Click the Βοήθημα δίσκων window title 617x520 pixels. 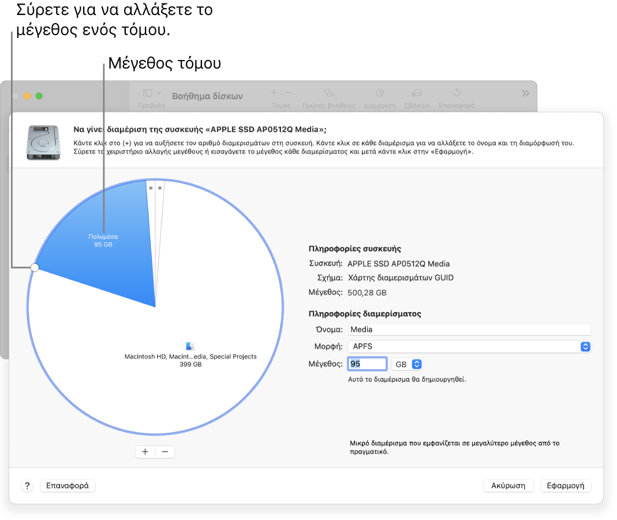click(x=207, y=96)
